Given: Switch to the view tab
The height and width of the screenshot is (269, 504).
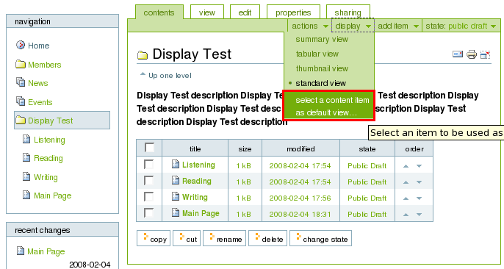Looking at the screenshot, I should [x=207, y=12].
